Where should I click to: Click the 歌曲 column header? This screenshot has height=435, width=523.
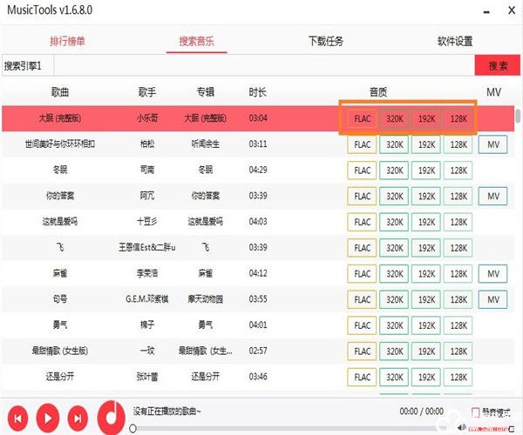(x=60, y=92)
